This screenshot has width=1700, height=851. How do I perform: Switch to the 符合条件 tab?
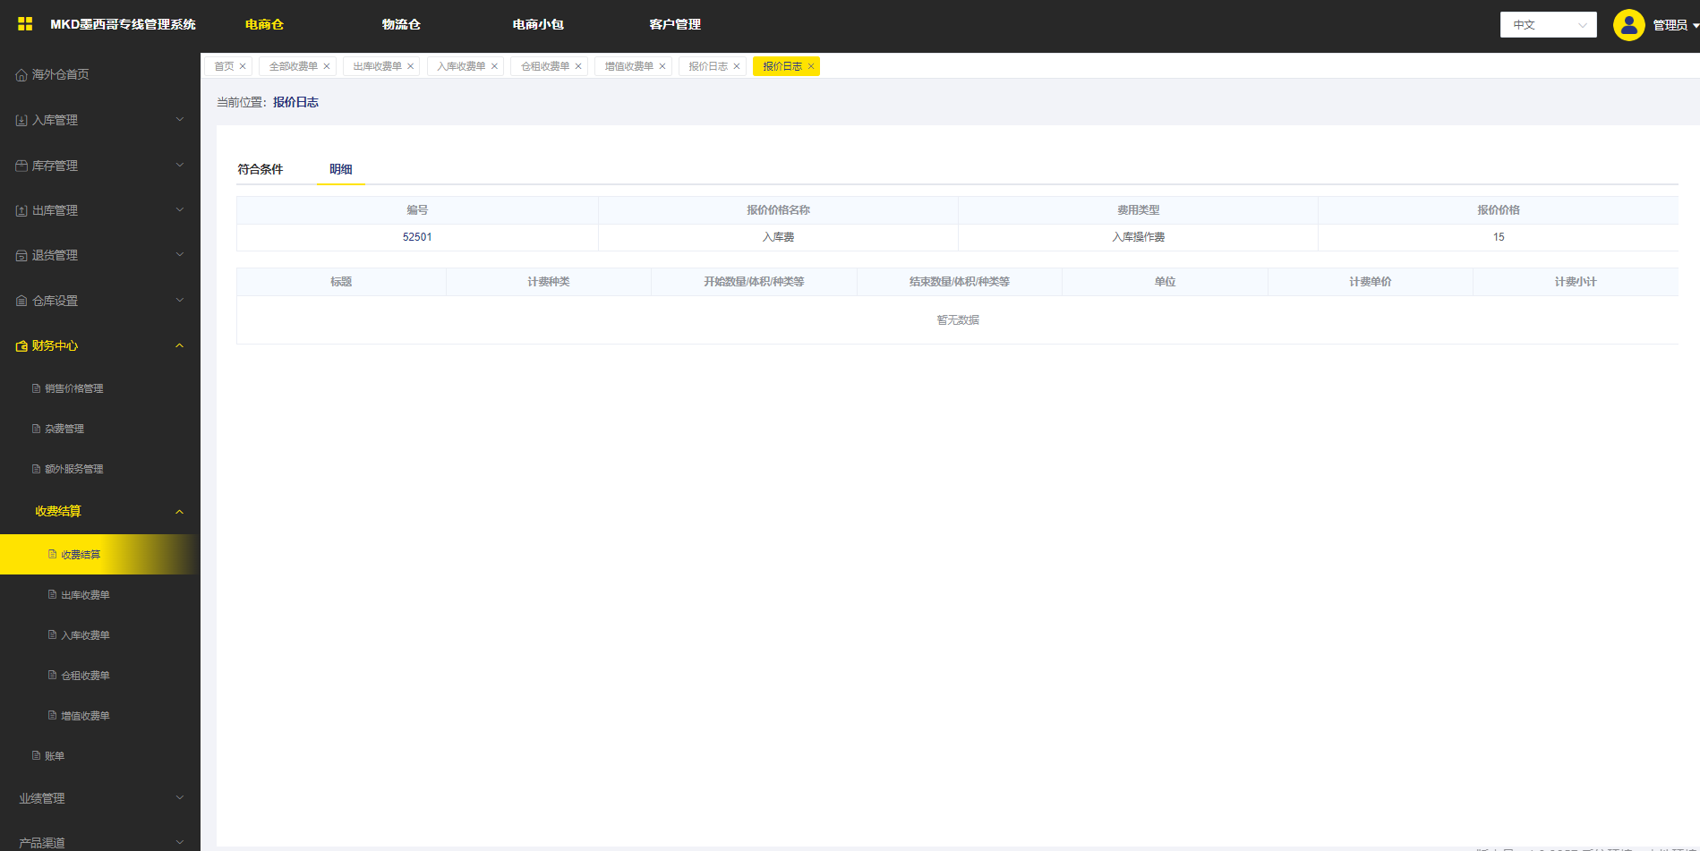(261, 169)
